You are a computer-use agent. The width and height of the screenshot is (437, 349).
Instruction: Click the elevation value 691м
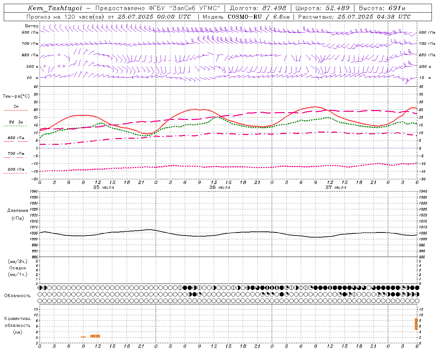[397, 8]
